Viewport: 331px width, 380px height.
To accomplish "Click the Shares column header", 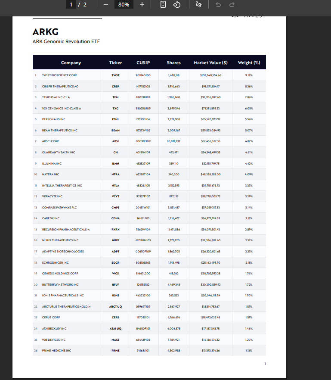I will click(173, 63).
